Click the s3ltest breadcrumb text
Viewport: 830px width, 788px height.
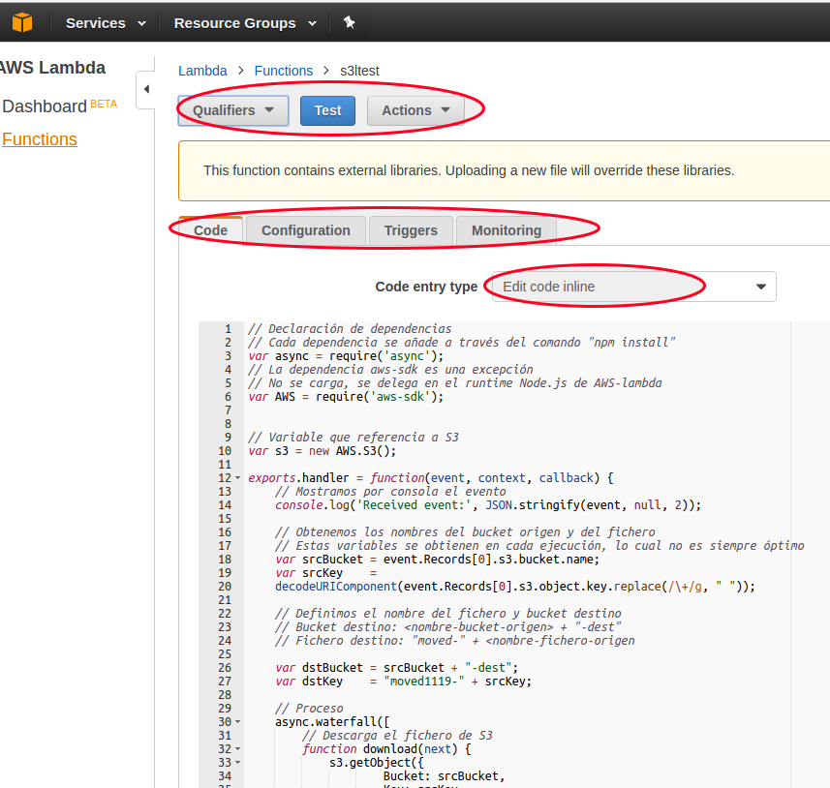coord(359,71)
